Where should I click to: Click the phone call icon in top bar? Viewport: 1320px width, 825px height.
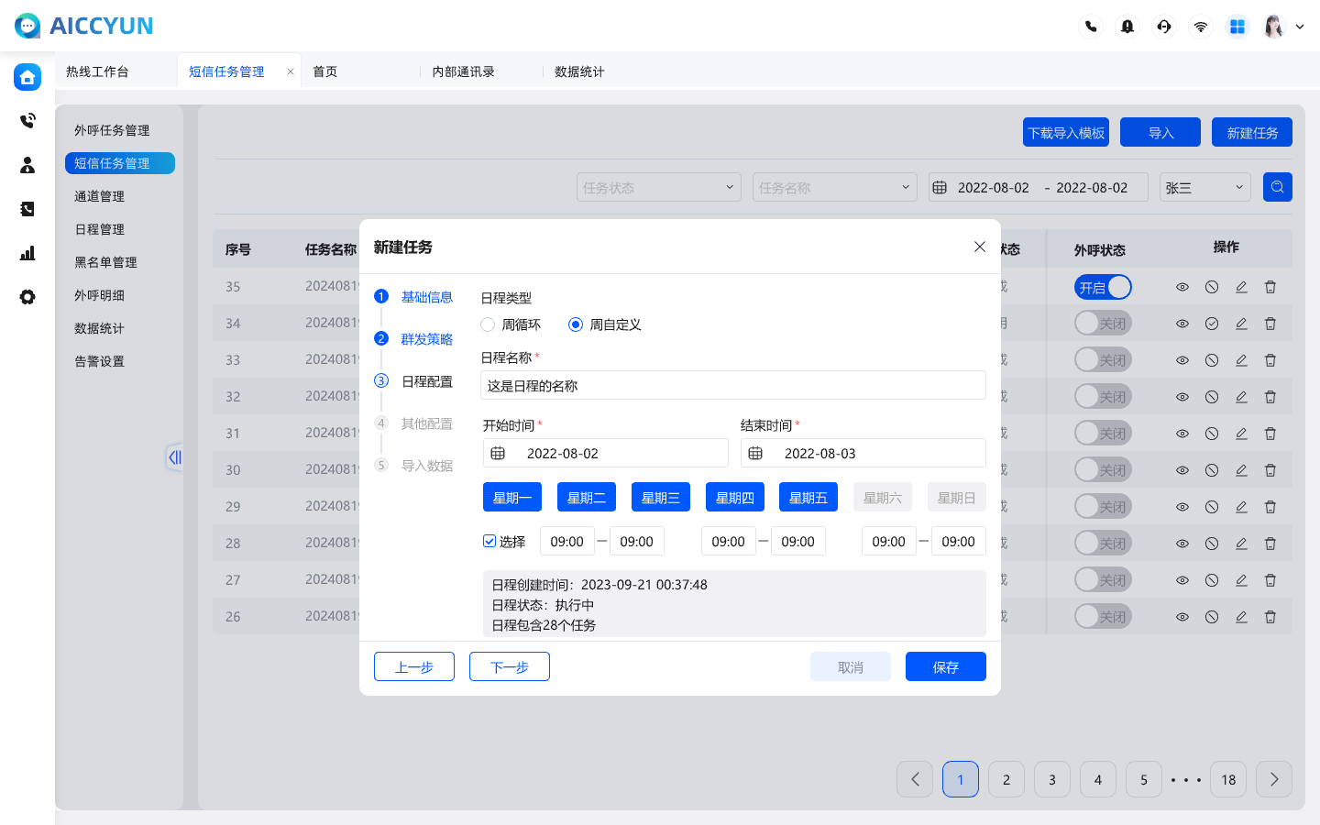point(1091,27)
